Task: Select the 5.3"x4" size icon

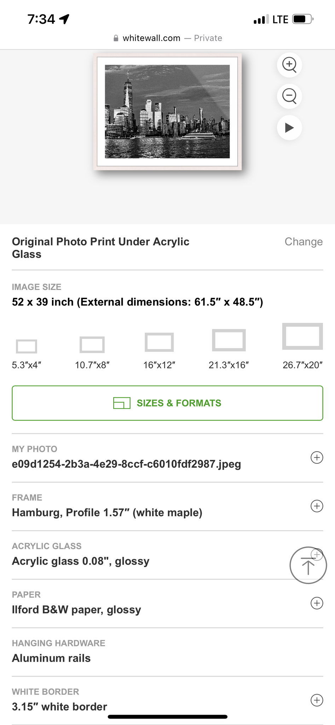Action: pyautogui.click(x=27, y=346)
